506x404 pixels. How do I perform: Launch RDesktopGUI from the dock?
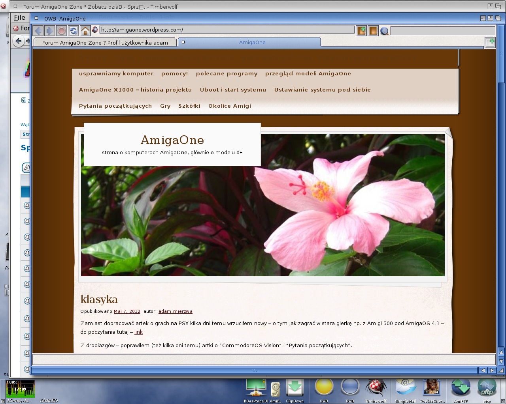click(256, 391)
